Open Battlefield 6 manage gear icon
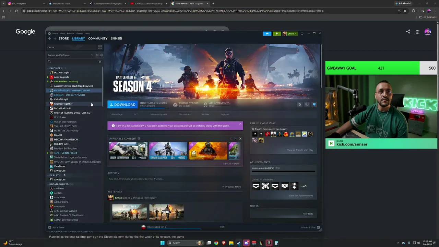The height and width of the screenshot is (247, 439). [x=300, y=105]
